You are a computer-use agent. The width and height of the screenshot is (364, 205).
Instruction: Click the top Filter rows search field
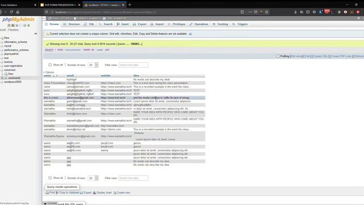pyautogui.click(x=133, y=65)
